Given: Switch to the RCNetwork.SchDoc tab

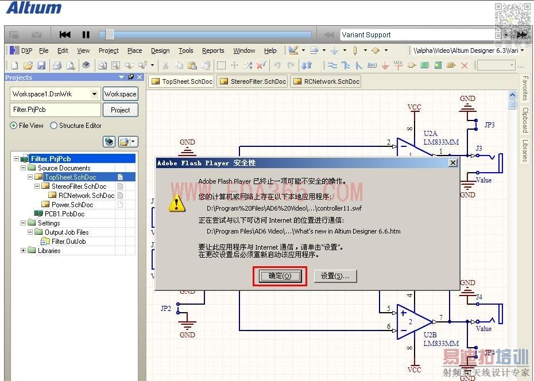Looking at the screenshot, I should pyautogui.click(x=326, y=81).
